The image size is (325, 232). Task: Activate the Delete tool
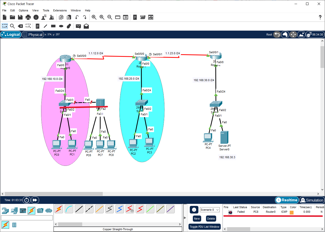20,26
